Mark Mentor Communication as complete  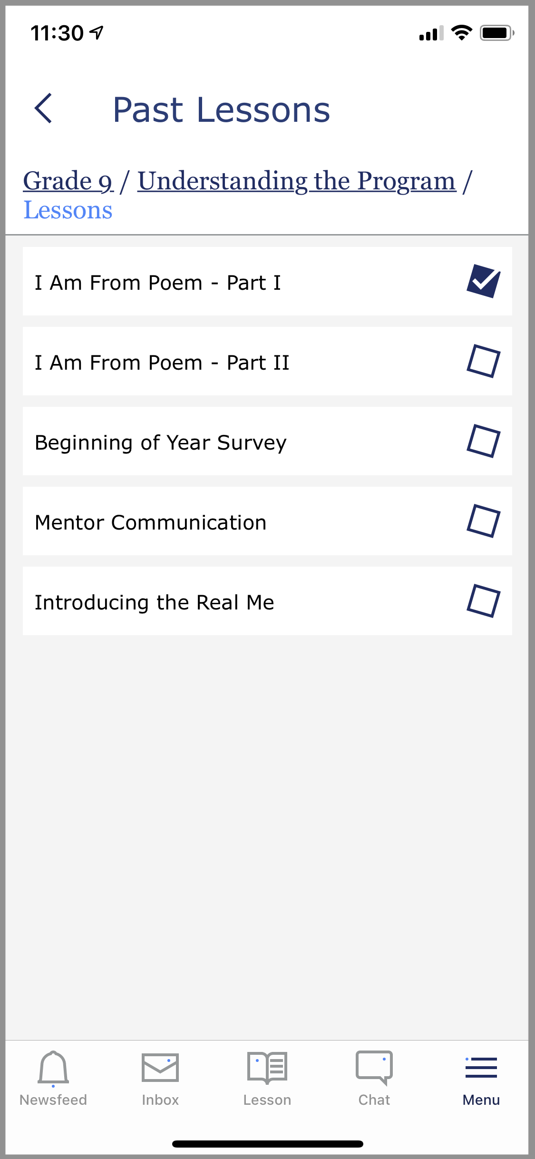pos(483,521)
